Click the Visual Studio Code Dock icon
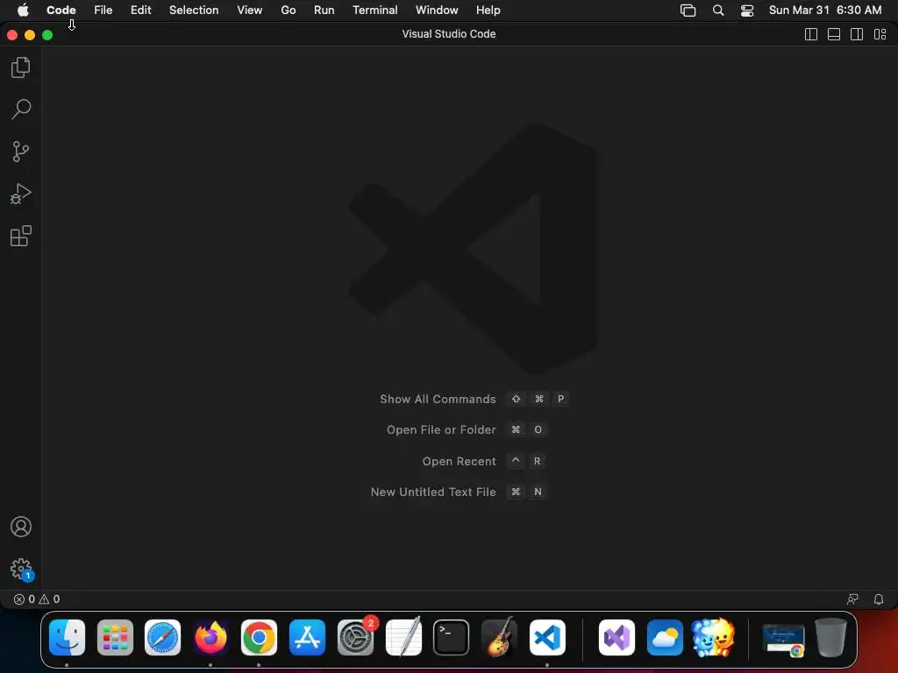 (x=547, y=638)
